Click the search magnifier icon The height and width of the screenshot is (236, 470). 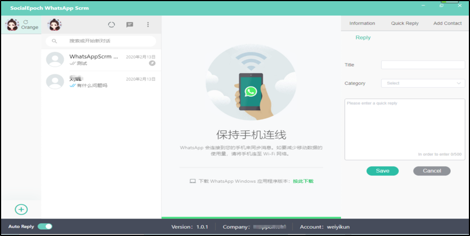(54, 41)
